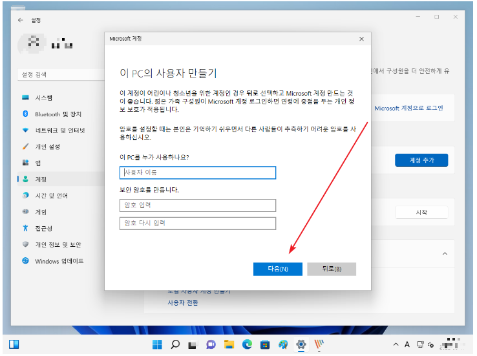Click the 계정 추가 button
This screenshot has width=477, height=356.
tap(421, 160)
